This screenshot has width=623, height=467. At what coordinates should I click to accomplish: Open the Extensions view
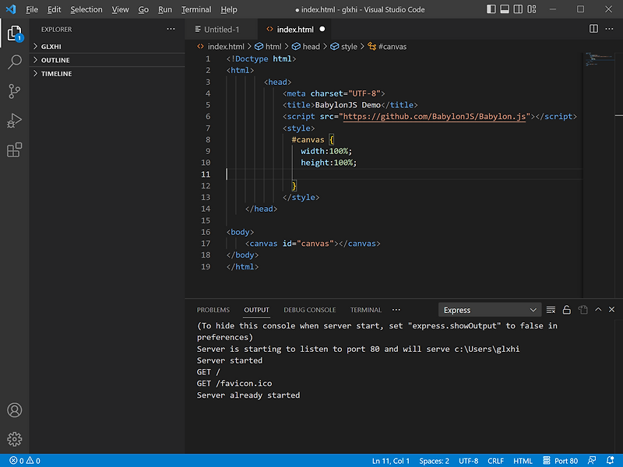14,149
